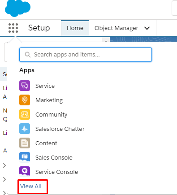Launch Salesforce Chatter app

tap(60, 129)
